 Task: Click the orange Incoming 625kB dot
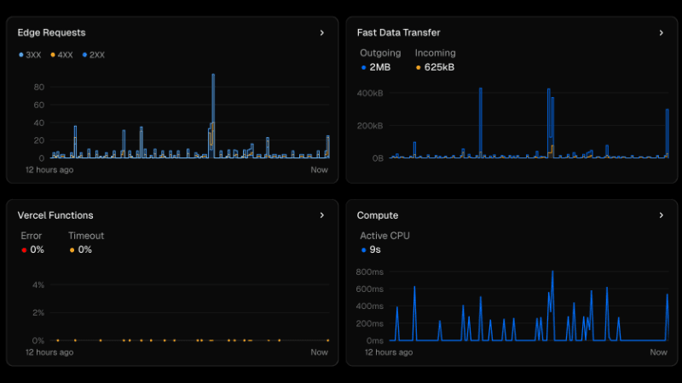[x=418, y=67]
